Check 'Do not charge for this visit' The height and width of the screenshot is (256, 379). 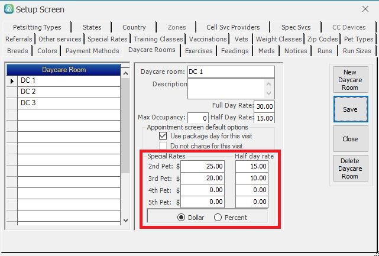click(x=164, y=145)
